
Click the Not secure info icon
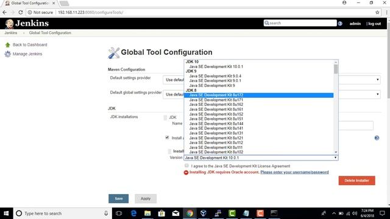(30, 12)
